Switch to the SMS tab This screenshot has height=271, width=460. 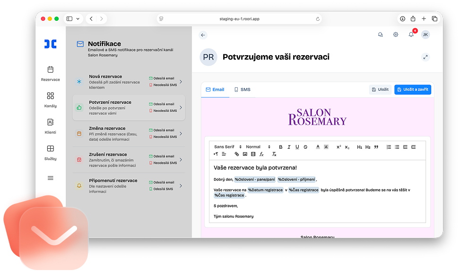pyautogui.click(x=242, y=89)
